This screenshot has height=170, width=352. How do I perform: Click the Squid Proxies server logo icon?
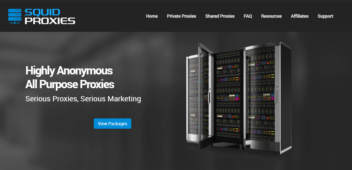pos(15,16)
